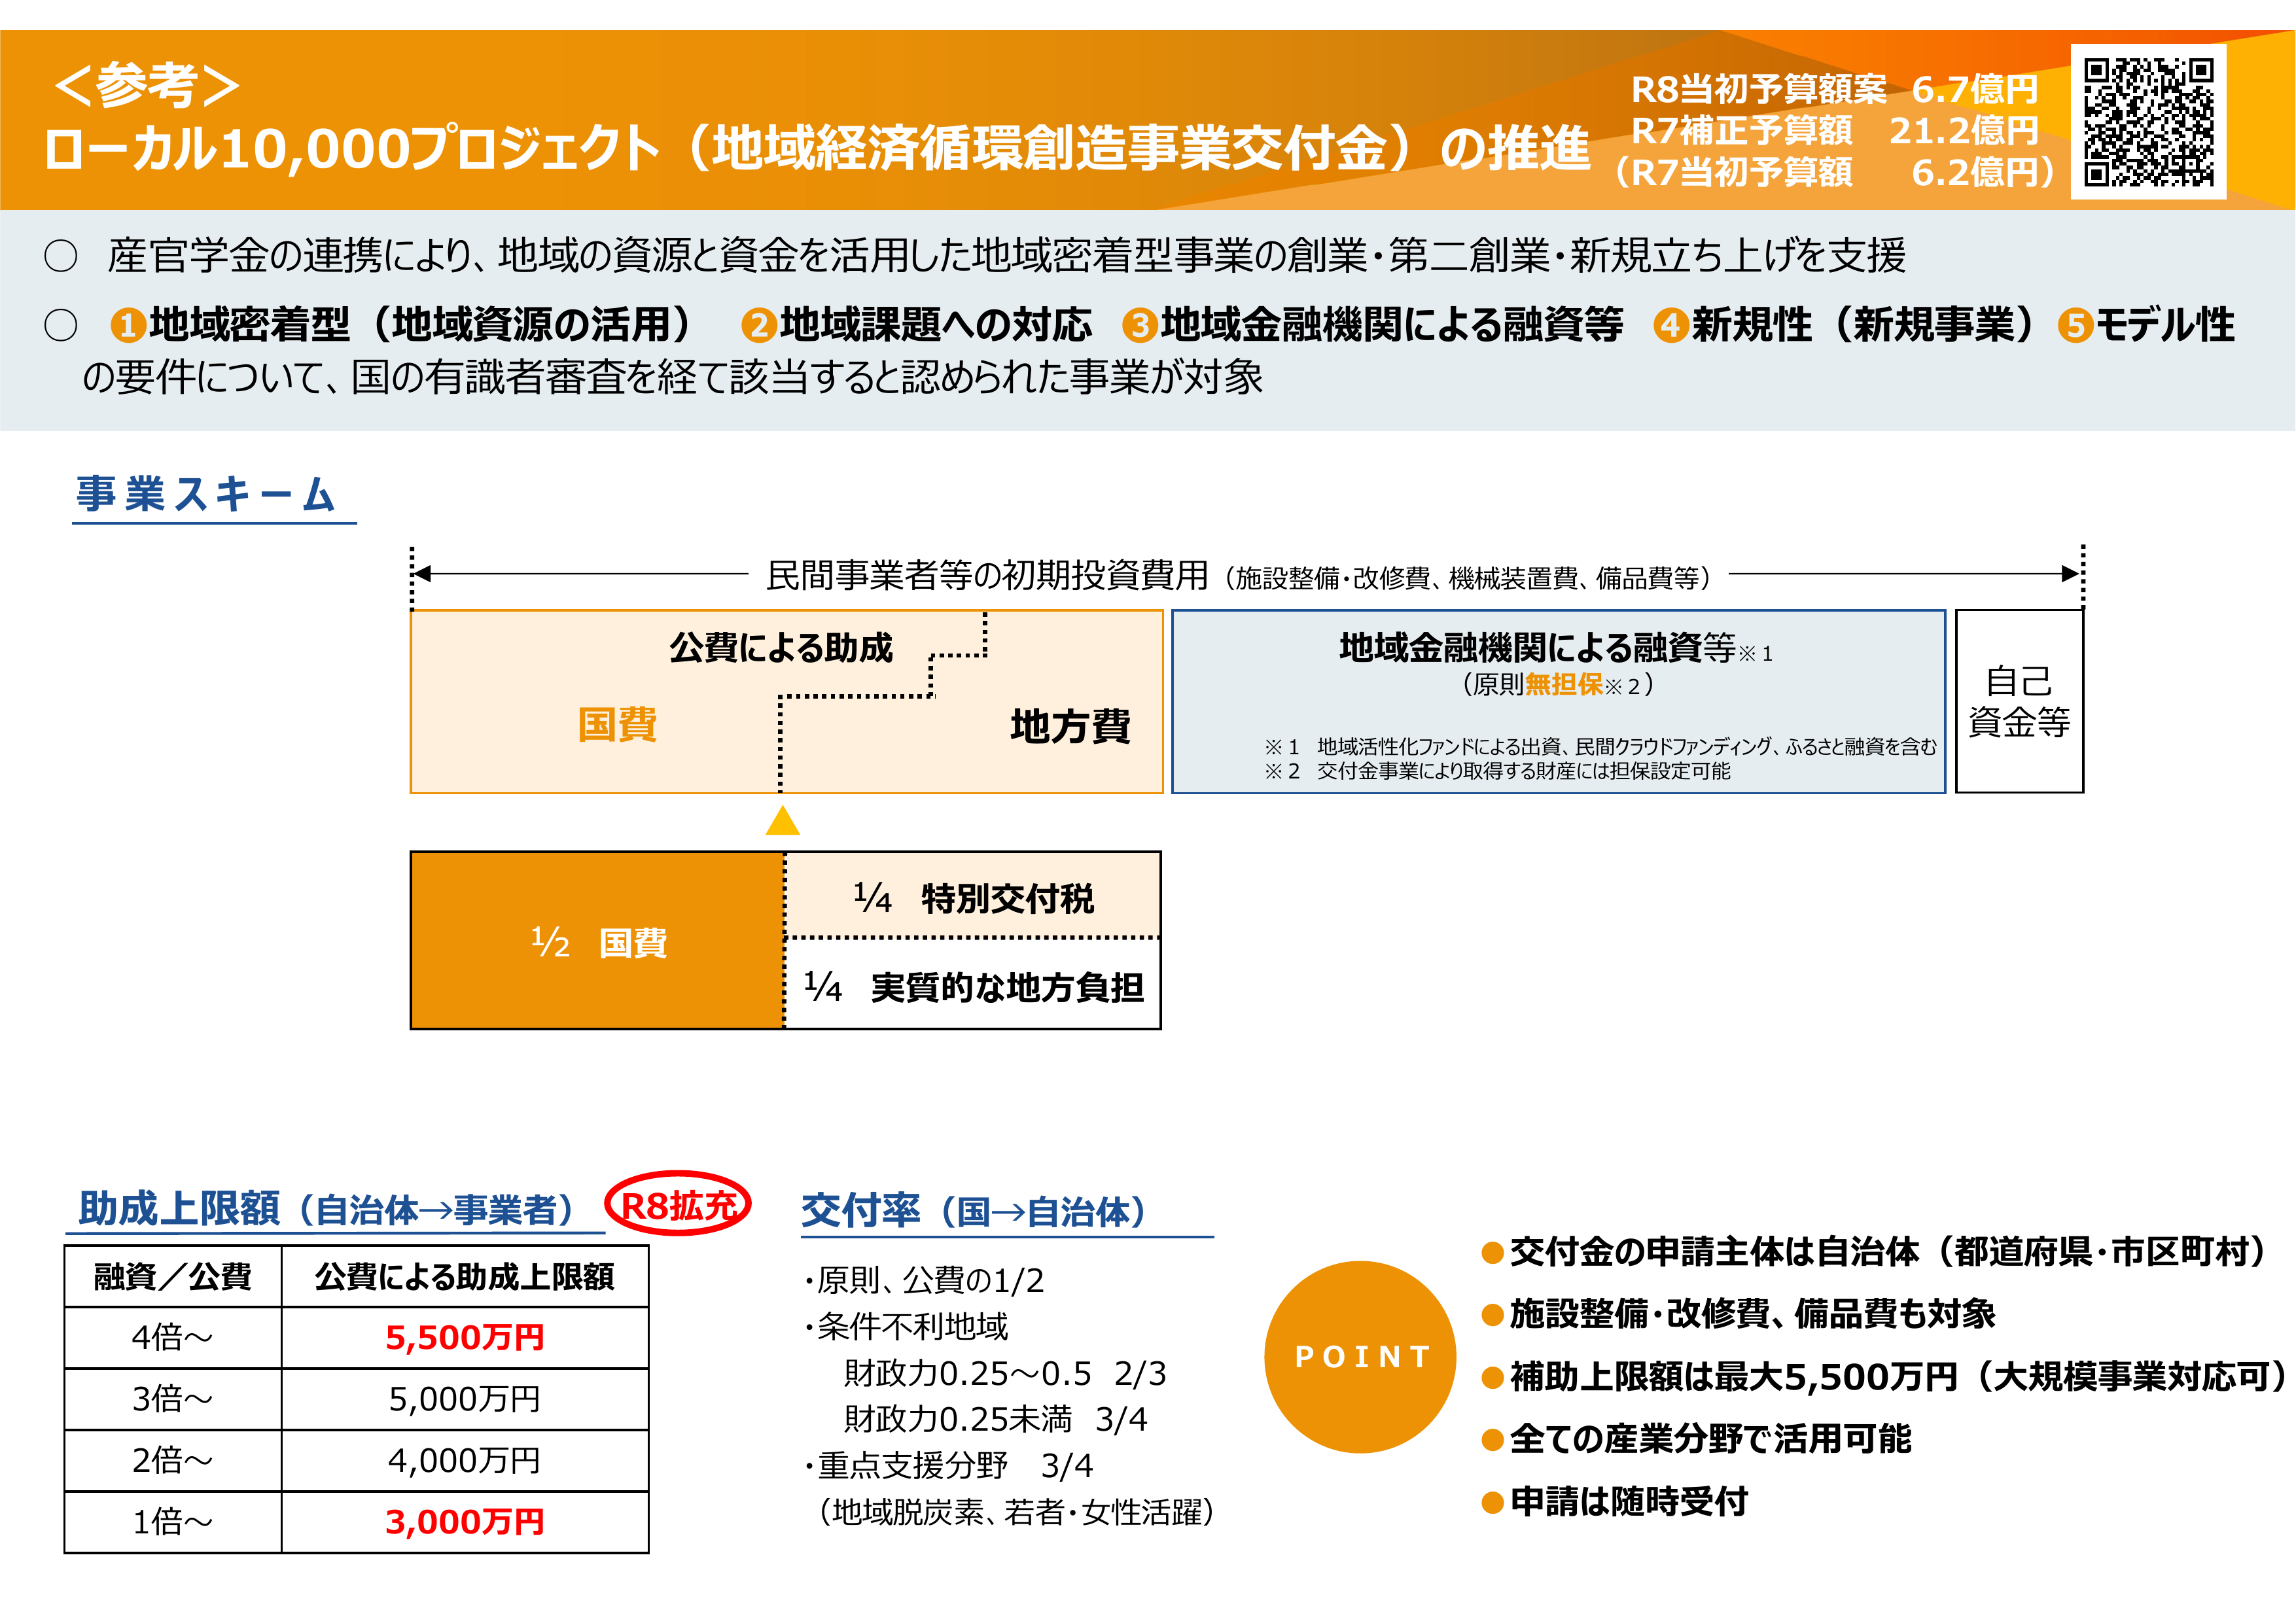Click the bullet 申請は随時受付
The width and height of the screenshot is (2296, 1623).
pyautogui.click(x=1615, y=1501)
